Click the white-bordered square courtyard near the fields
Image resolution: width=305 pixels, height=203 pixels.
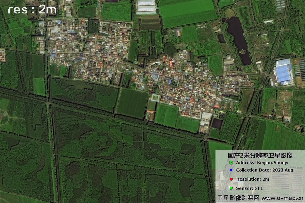coord(155,97)
